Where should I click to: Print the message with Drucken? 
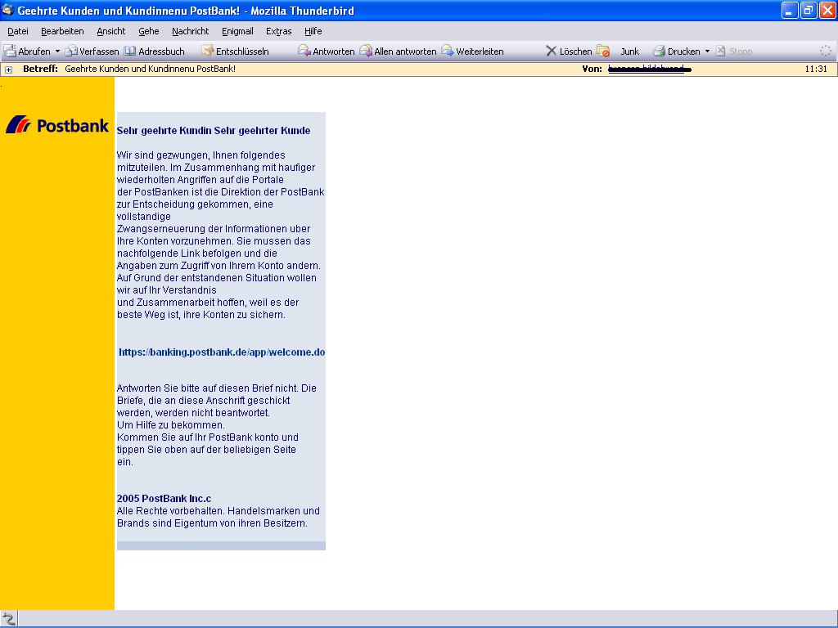point(677,52)
